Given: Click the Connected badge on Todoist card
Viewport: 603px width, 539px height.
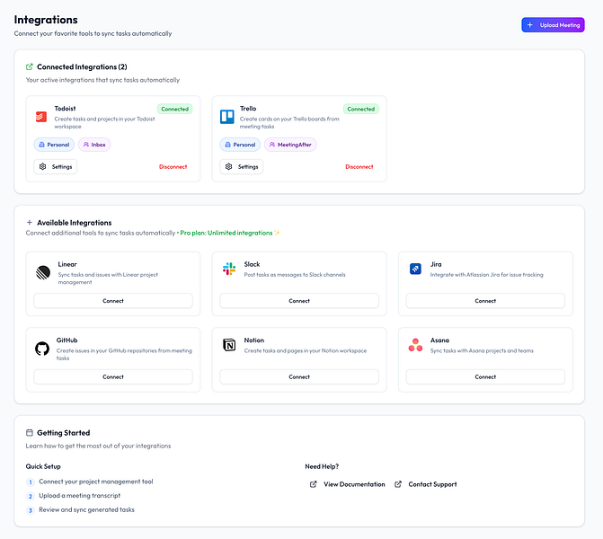Looking at the screenshot, I should [175, 109].
